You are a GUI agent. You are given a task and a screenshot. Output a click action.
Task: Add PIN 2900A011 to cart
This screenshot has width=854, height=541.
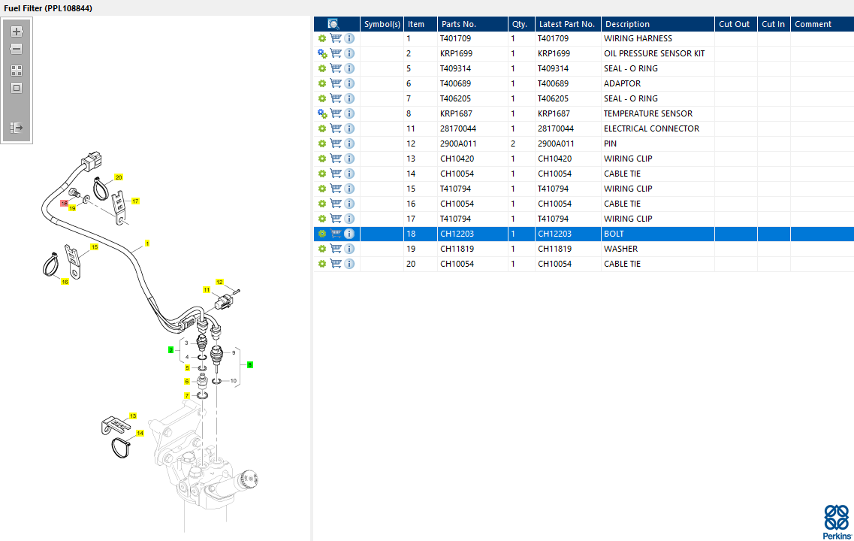pos(336,144)
